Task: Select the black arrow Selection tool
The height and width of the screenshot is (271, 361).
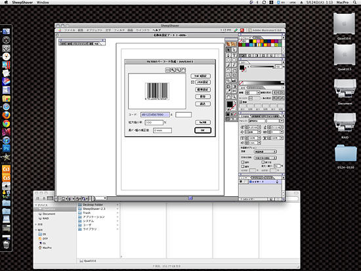Action: pos(228,50)
